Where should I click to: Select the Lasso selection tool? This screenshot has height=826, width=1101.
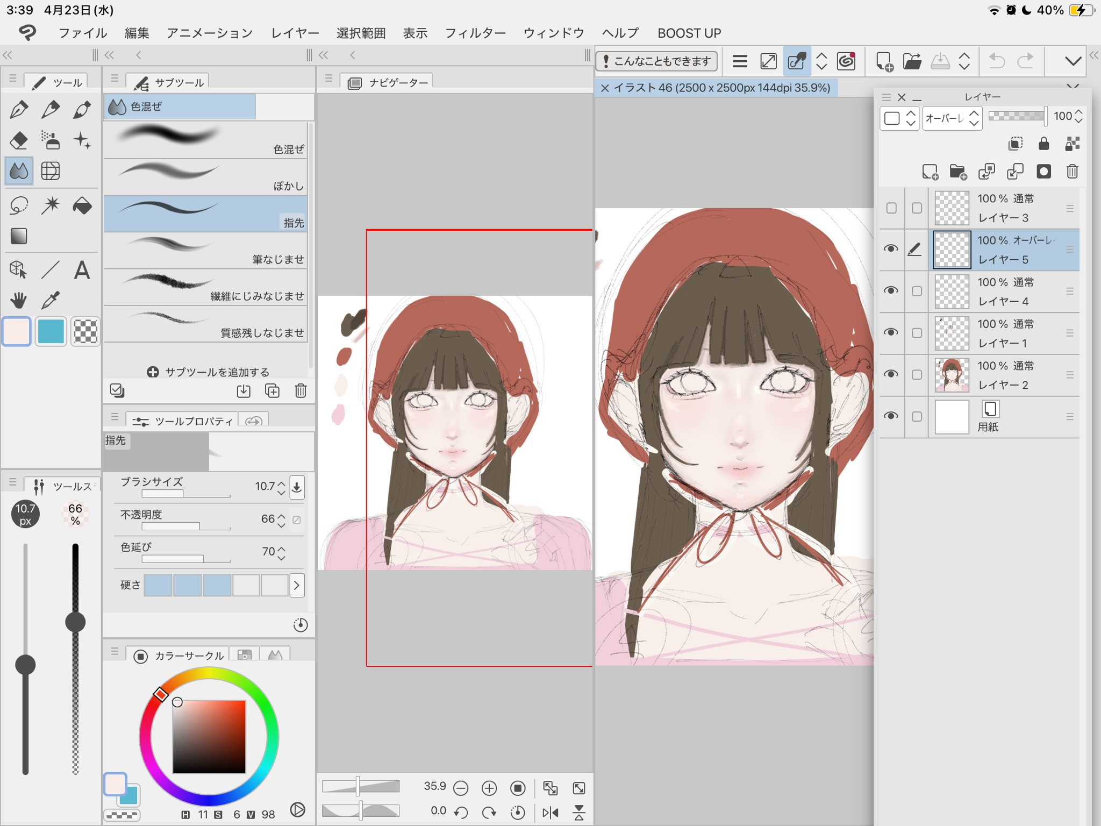[19, 205]
